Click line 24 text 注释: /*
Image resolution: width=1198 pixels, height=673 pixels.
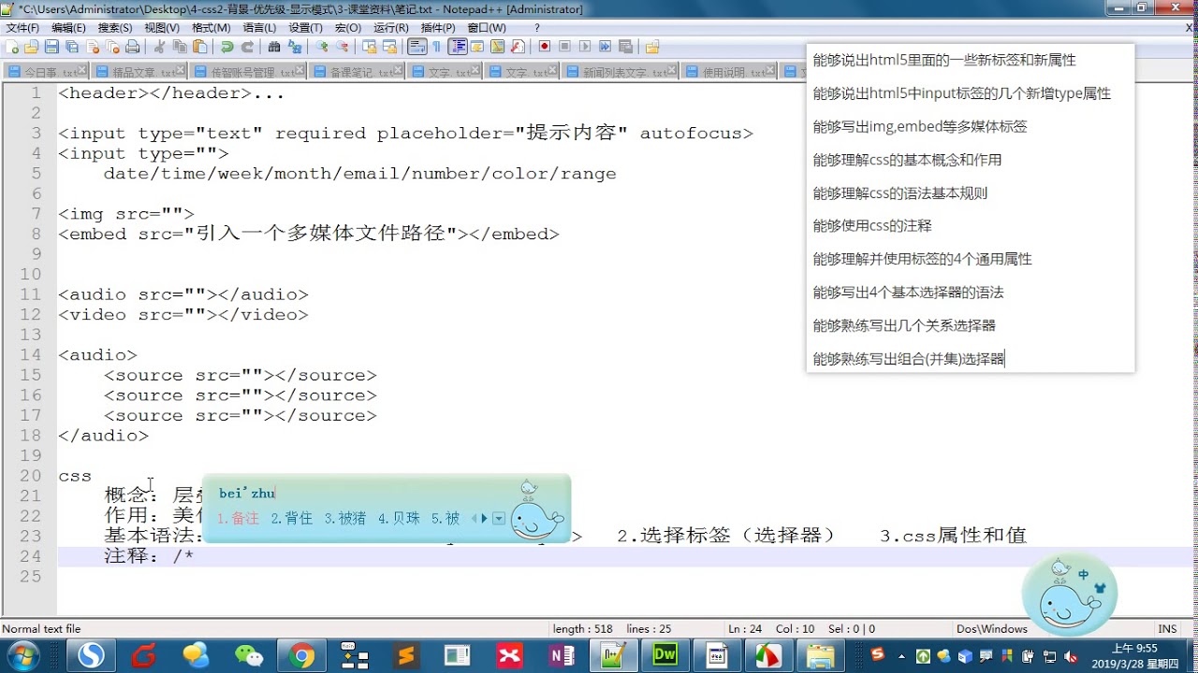[149, 556]
